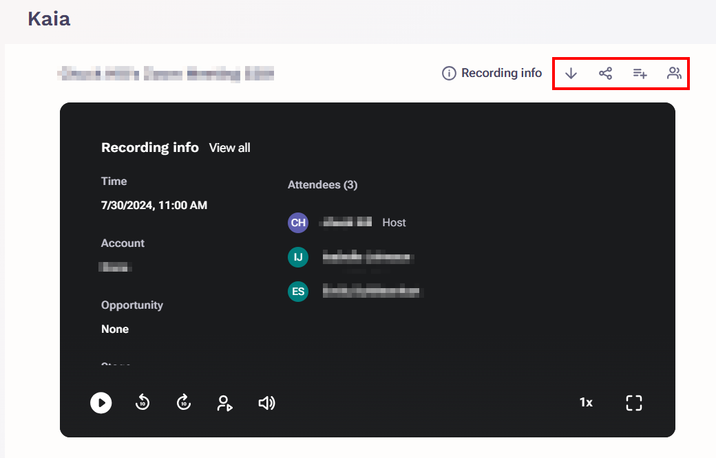Click the Kaia page title
This screenshot has height=458, width=716.
click(x=50, y=19)
